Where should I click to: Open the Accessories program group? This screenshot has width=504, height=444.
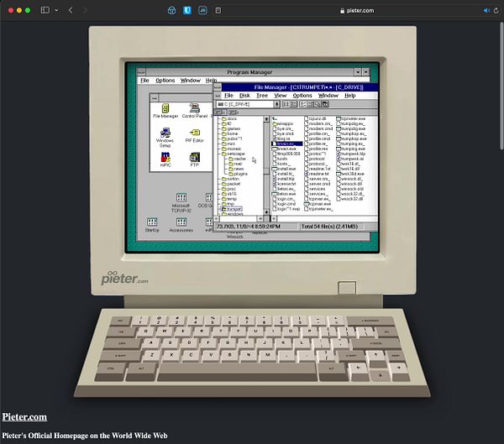pyautogui.click(x=181, y=225)
